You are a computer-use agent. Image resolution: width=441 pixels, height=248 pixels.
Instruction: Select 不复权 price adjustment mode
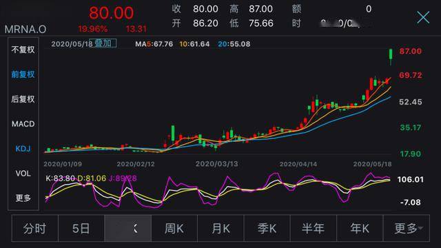23,50
